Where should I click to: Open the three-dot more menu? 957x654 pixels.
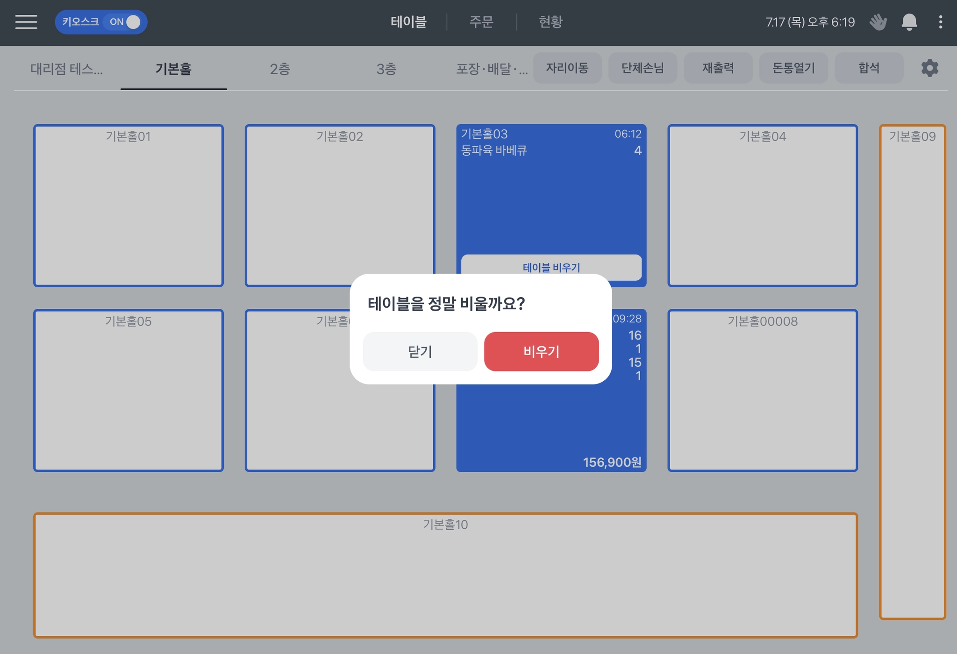pyautogui.click(x=940, y=22)
